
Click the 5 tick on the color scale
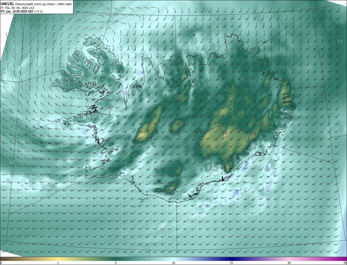116,263
